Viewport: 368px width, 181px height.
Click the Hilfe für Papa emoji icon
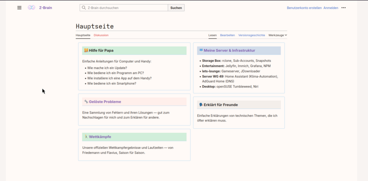[86, 50]
